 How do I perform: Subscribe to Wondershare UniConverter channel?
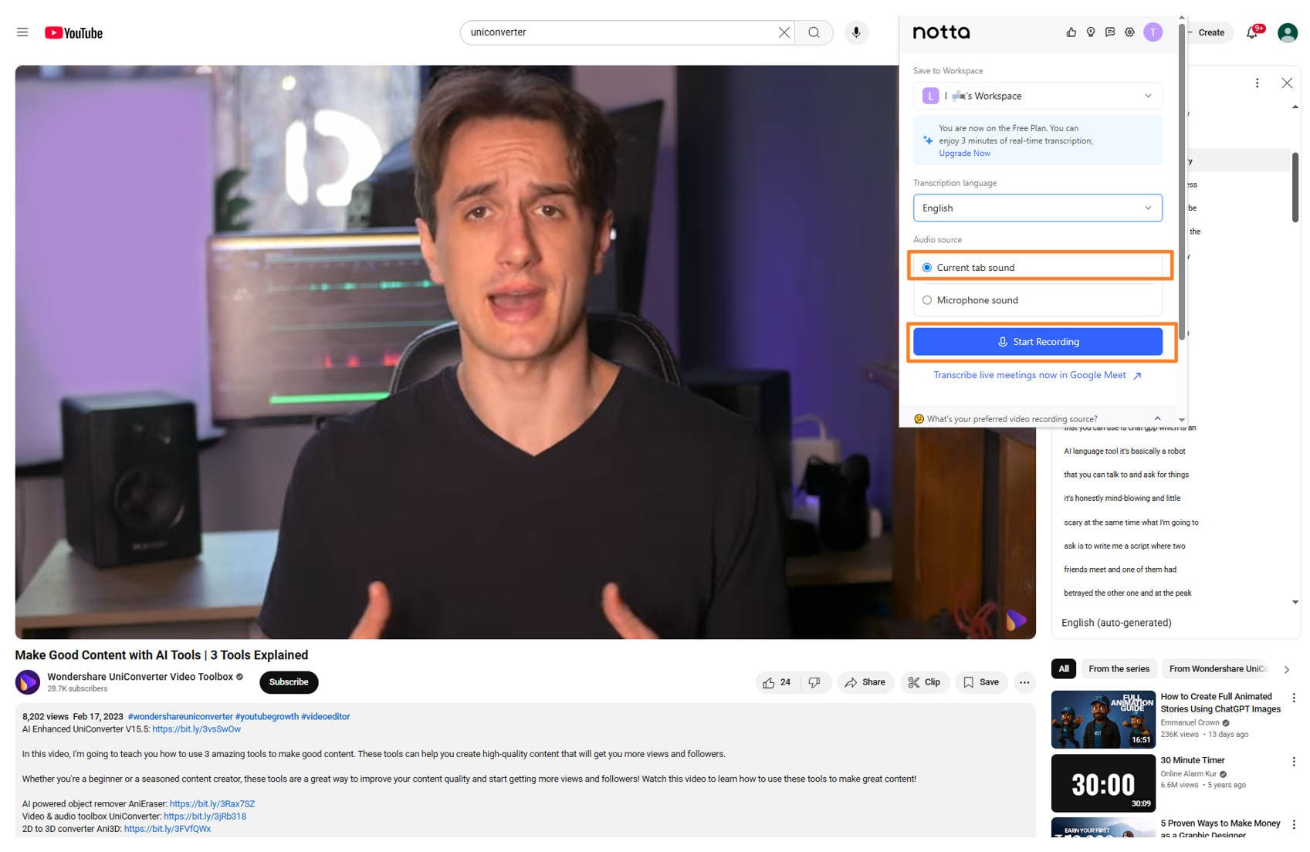tap(289, 682)
